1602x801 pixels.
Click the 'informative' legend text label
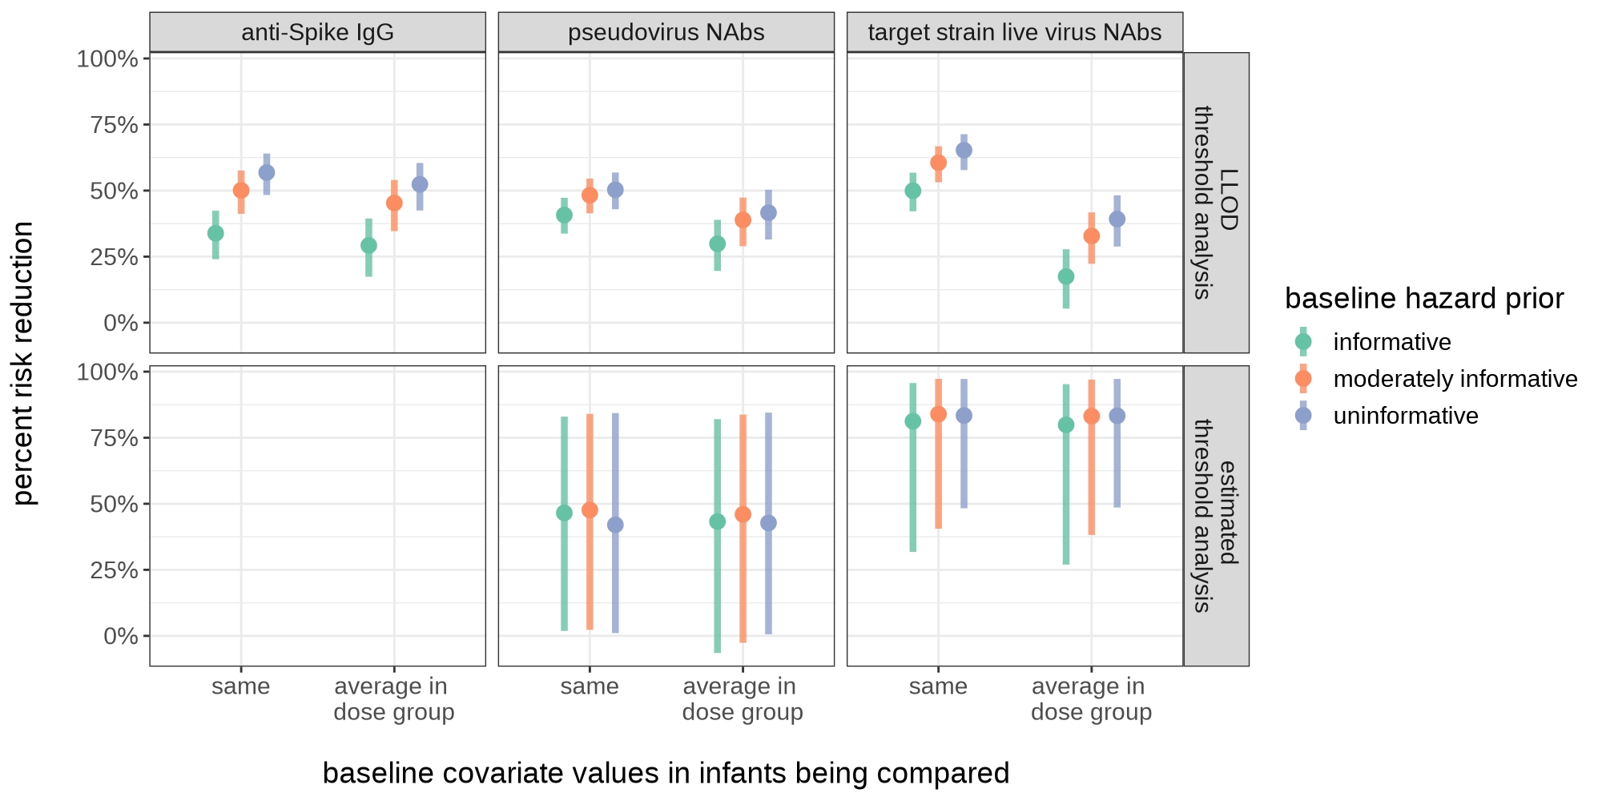coord(1391,342)
